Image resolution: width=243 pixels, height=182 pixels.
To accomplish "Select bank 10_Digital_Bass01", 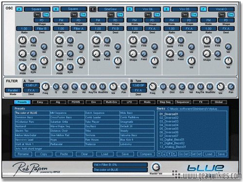I will [172, 140].
